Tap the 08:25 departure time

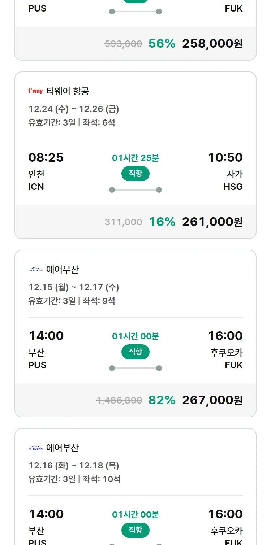(x=46, y=157)
